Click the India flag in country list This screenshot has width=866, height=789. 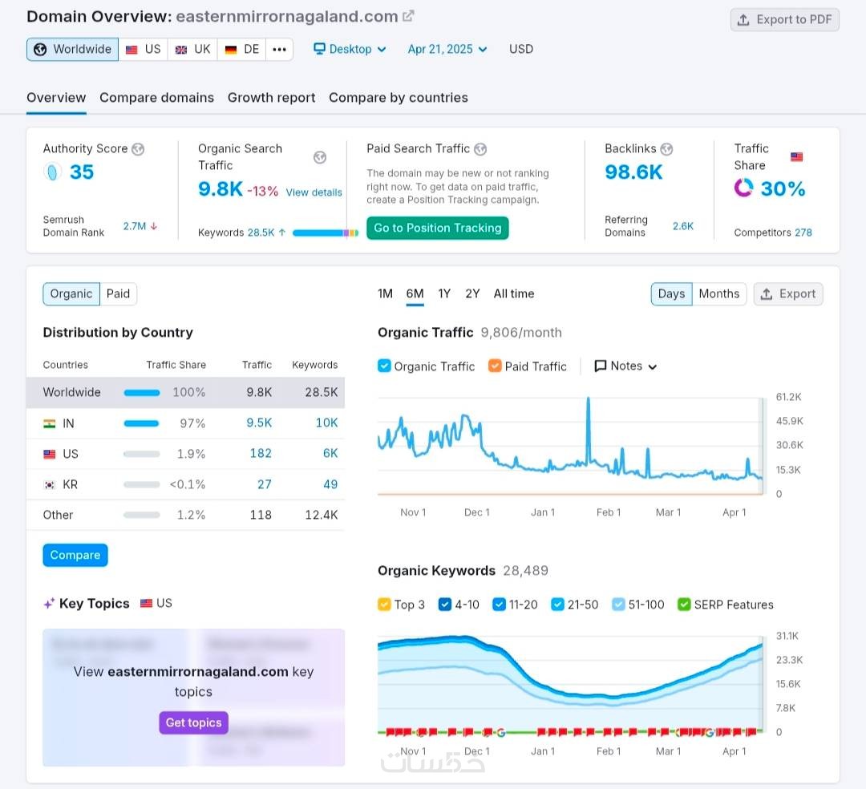[49, 423]
